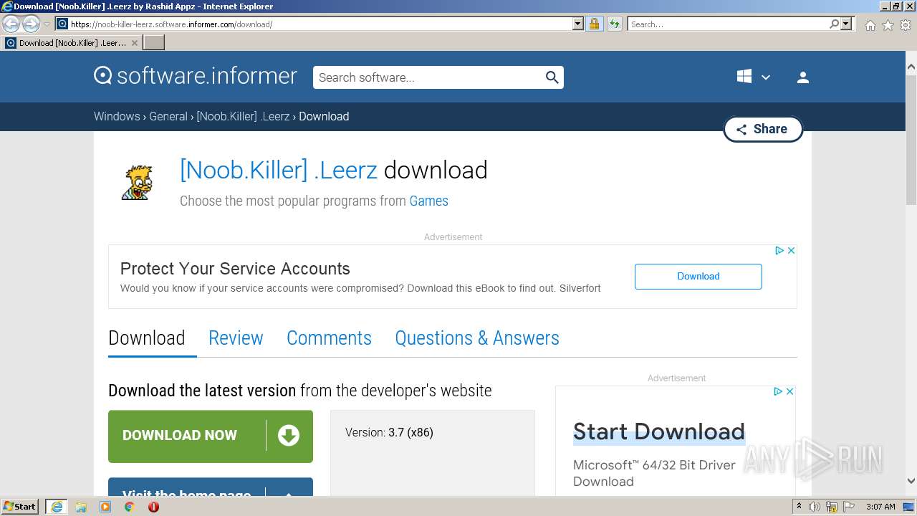This screenshot has width=917, height=516.
Task: Click the page scrollbar down arrow
Action: pyautogui.click(x=911, y=481)
